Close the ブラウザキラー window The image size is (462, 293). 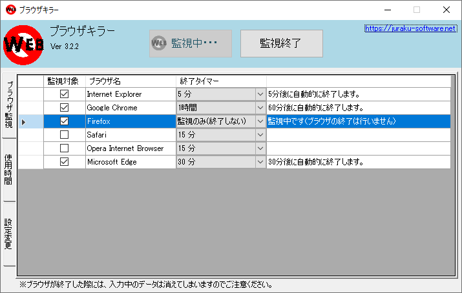[x=446, y=10]
